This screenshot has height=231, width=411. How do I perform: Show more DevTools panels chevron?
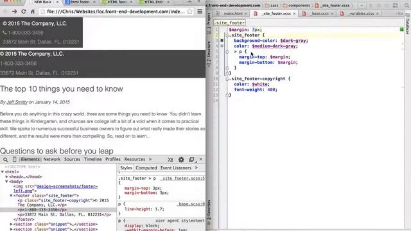pyautogui.click(x=150, y=159)
